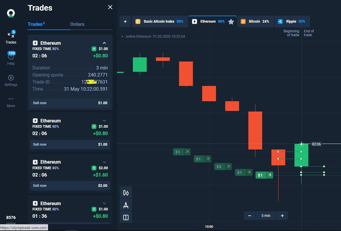Switch to the Ripple asset tab
Viewport: 341px width, 231px height.
coord(292,21)
